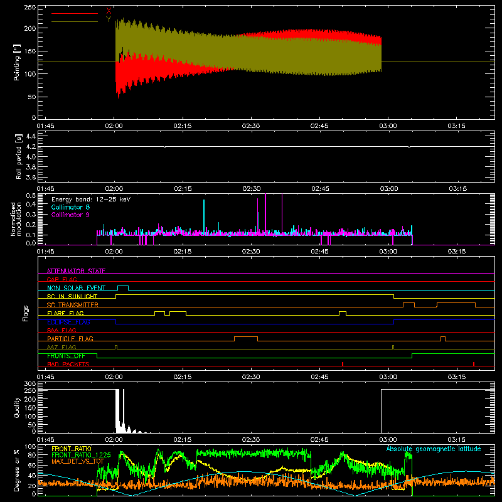Select the ECLIPSE_FLAG label
This screenshot has height=502, width=502.
pyautogui.click(x=68, y=322)
